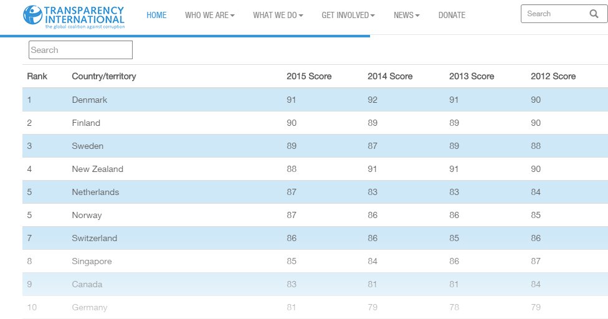
Task: Sort by the 2014 Score column
Action: pos(390,76)
